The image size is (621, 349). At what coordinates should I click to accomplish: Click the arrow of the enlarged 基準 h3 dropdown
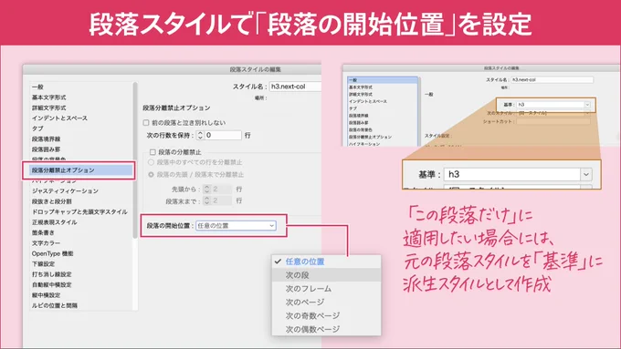pos(586,174)
